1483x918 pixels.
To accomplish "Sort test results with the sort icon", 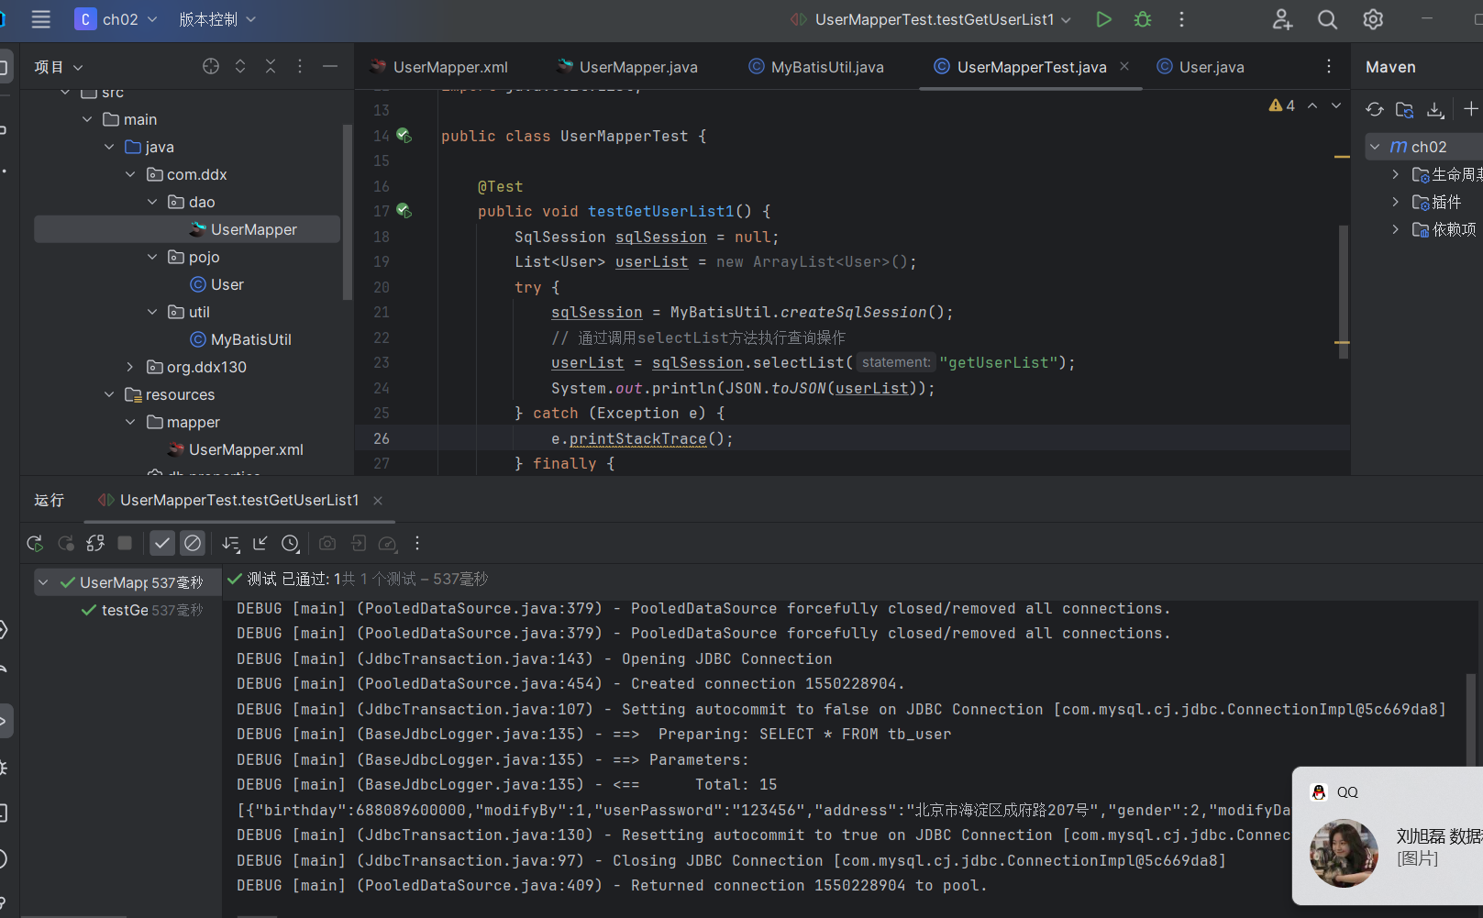I will click(230, 544).
